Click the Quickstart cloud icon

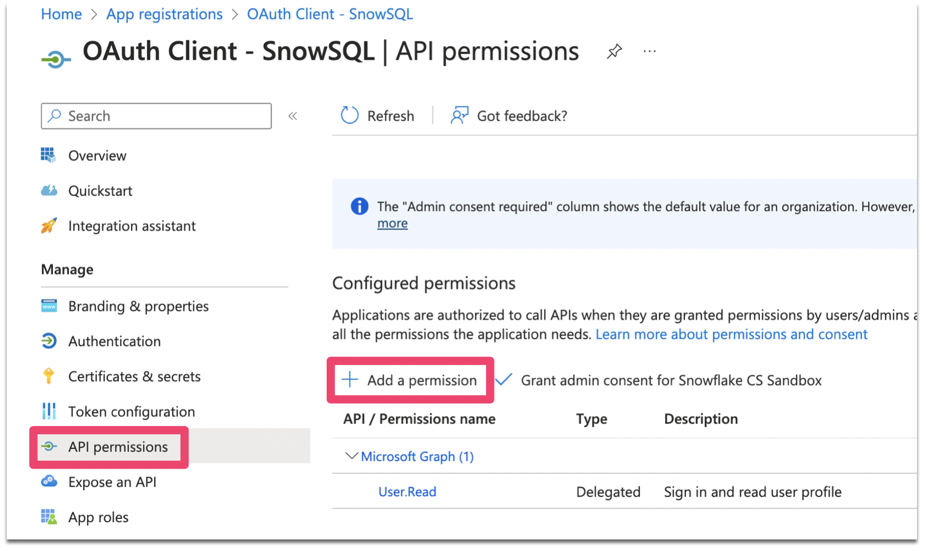[x=50, y=190]
